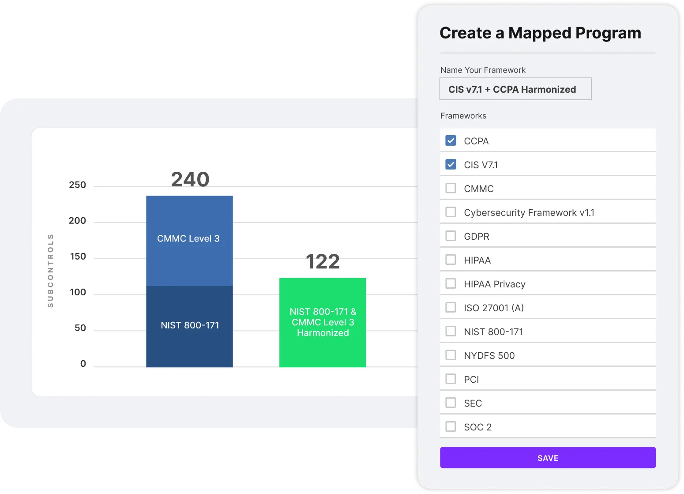Focus the Name Your Framework input field

click(x=515, y=89)
